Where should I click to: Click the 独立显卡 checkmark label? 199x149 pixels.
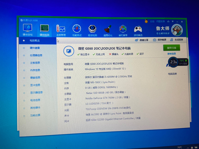(83, 54)
